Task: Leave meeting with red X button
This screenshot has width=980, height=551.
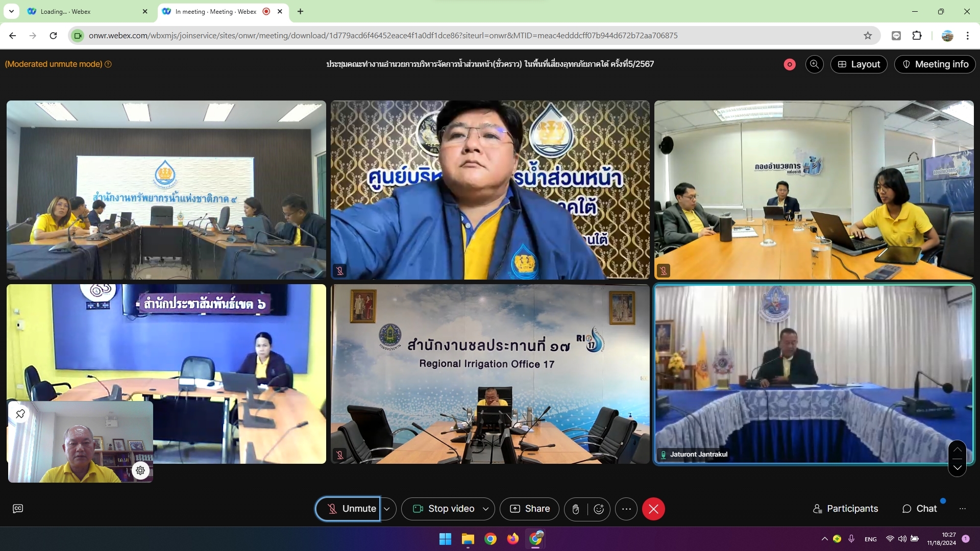Action: [x=653, y=509]
